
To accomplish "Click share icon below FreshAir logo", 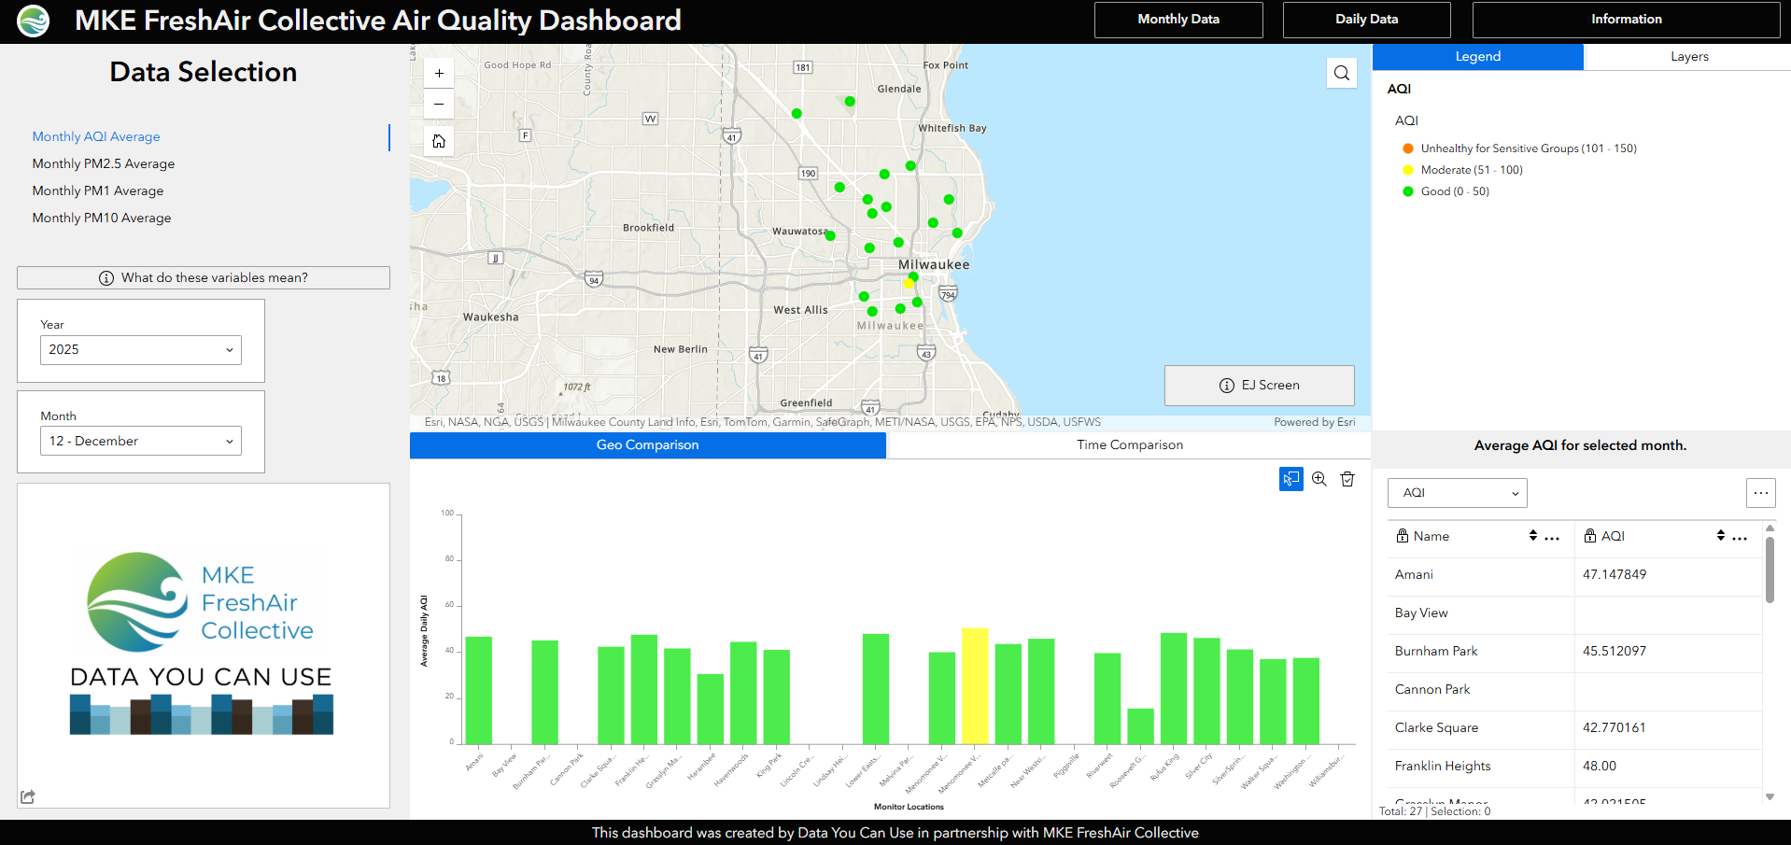I will click(28, 796).
